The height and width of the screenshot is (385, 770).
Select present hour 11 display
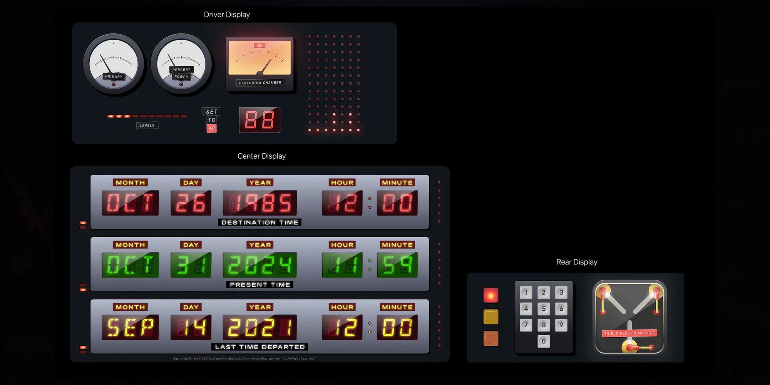(342, 265)
